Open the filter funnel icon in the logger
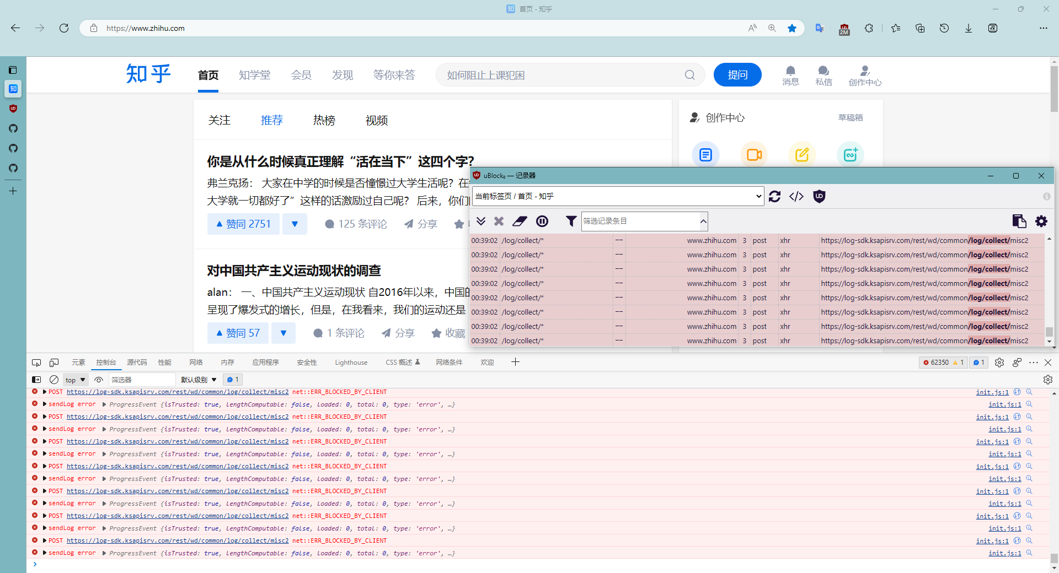 click(570, 221)
